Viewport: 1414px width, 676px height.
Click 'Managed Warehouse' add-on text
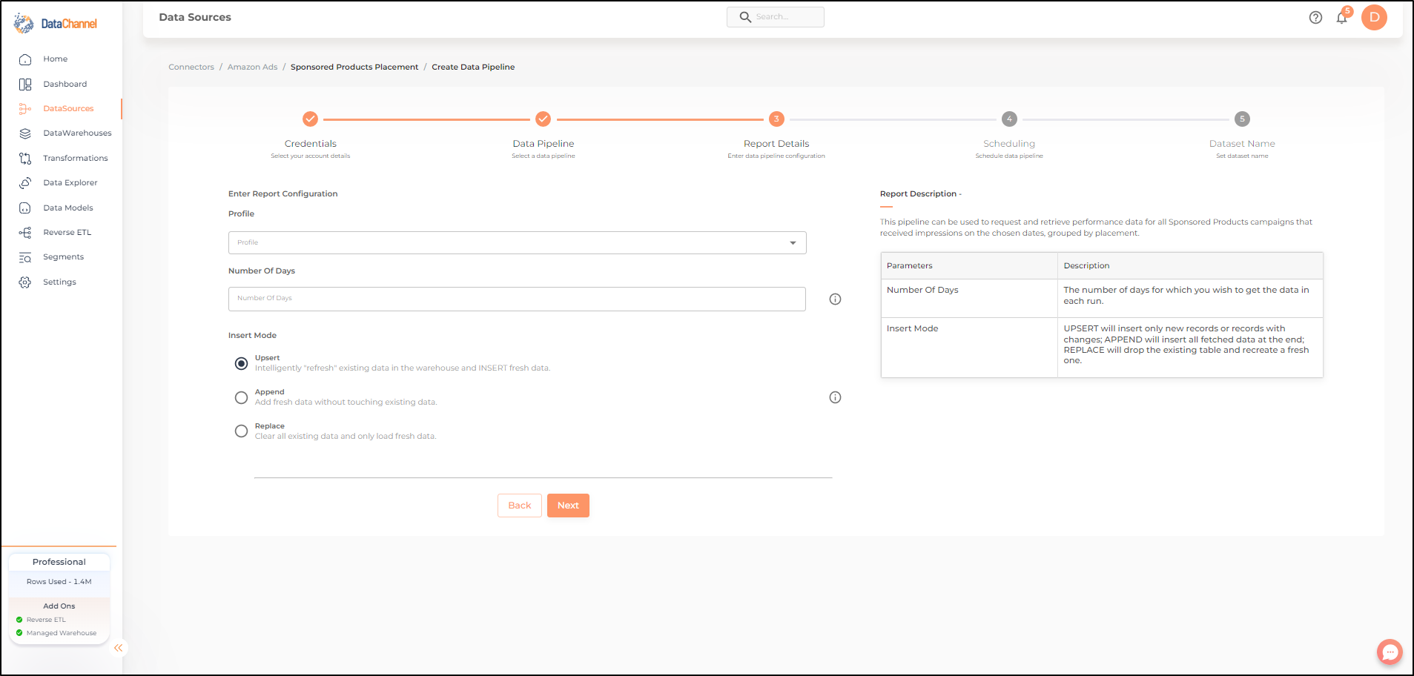[x=62, y=633]
